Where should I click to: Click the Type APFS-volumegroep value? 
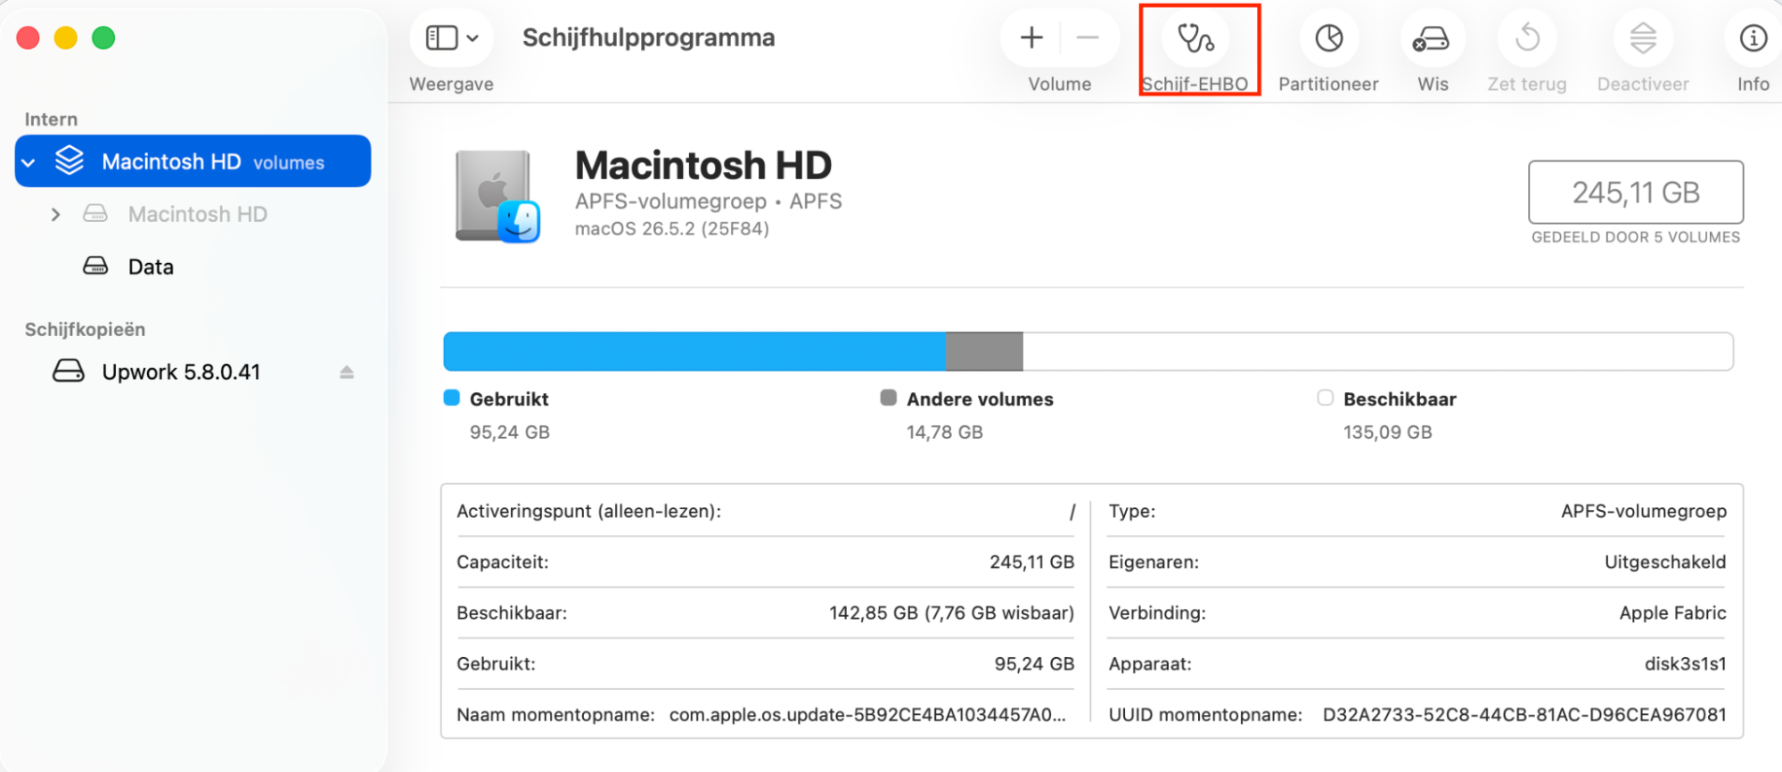coord(1644,512)
